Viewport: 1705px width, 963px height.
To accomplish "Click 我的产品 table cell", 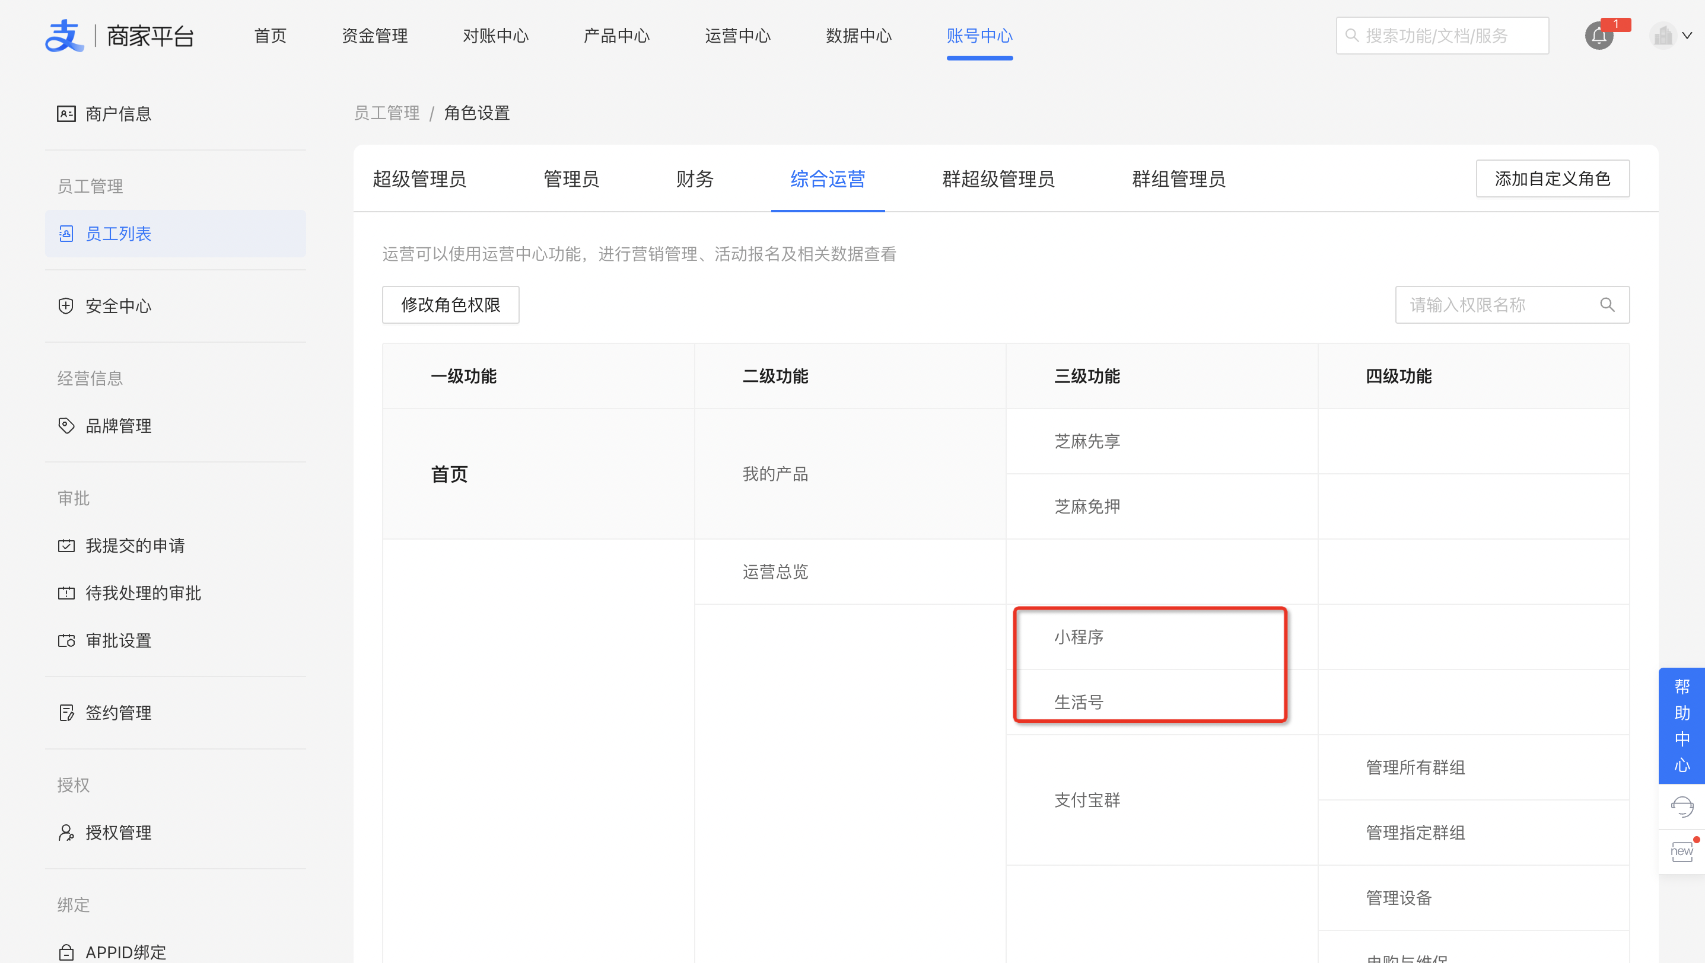I will pyautogui.click(x=851, y=474).
